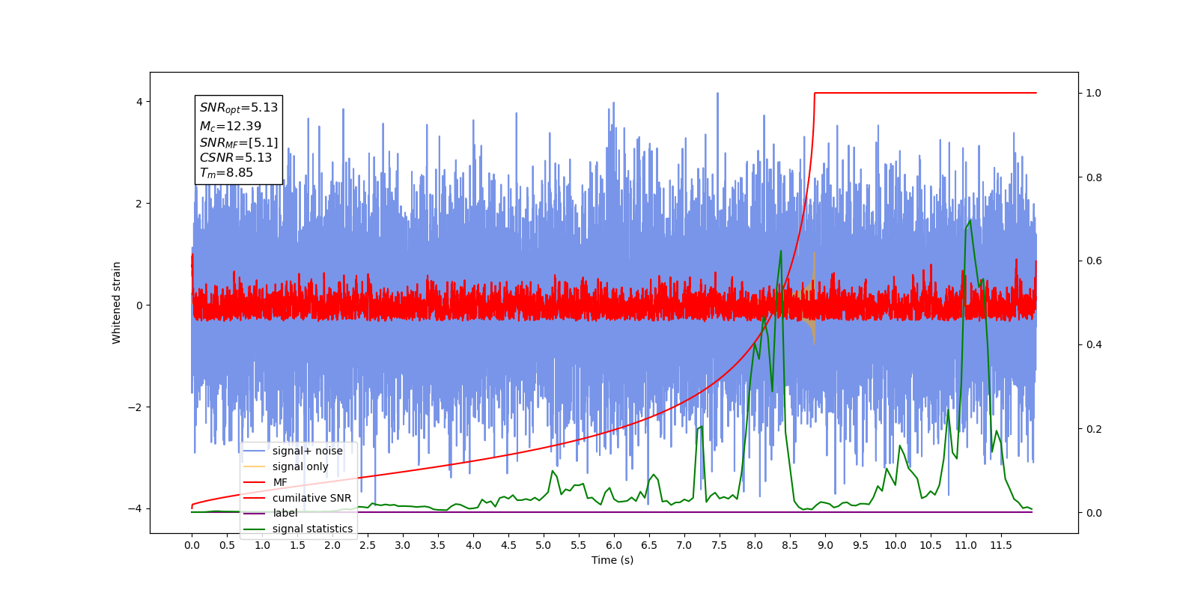Click the x-axis tick label 7.5
This screenshot has width=1198, height=599.
[x=720, y=545]
